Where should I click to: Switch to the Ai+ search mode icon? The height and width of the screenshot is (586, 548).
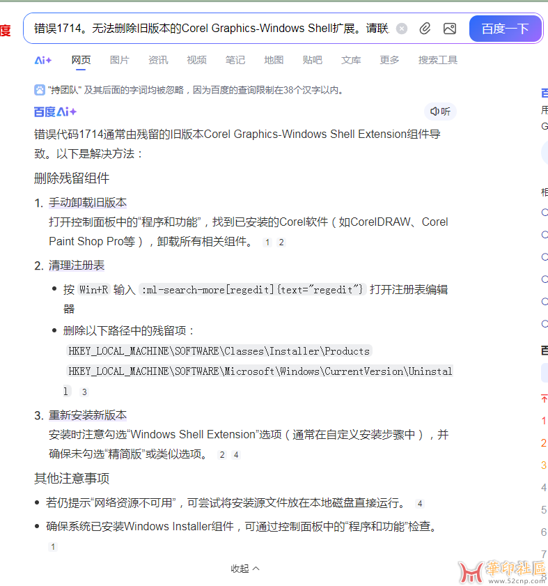[43, 61]
